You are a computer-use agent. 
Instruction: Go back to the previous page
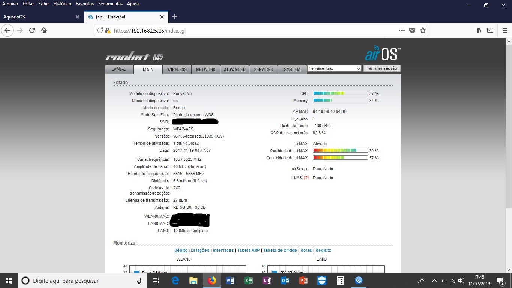[8, 31]
